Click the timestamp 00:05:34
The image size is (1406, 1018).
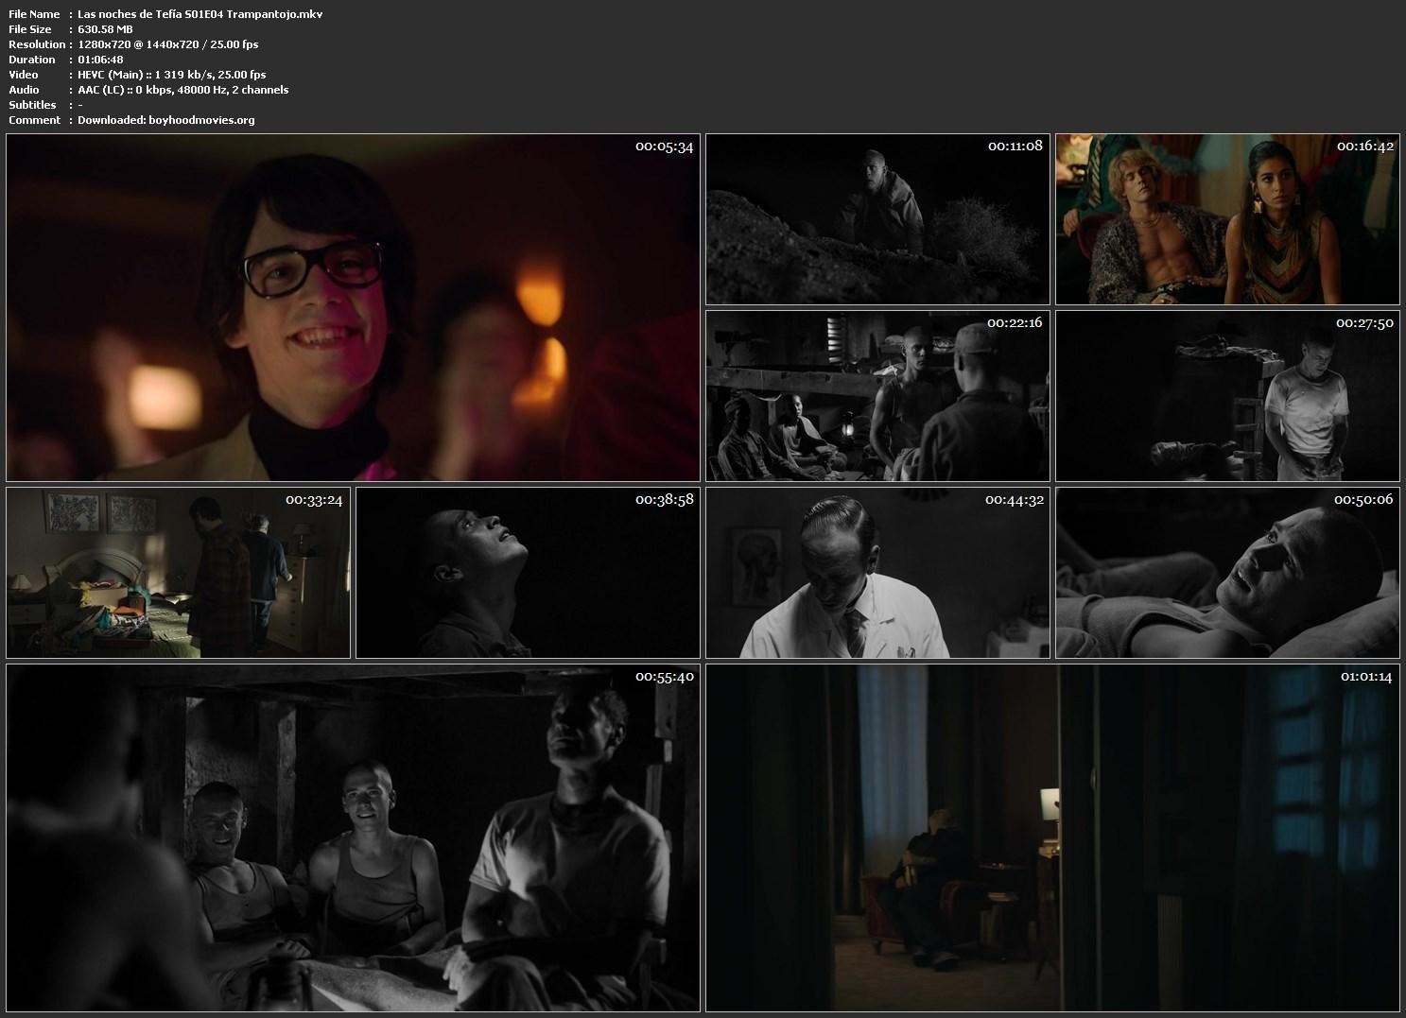point(665,147)
